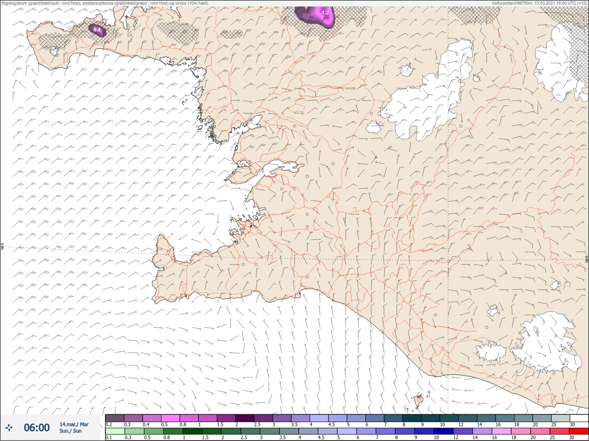The image size is (589, 441).
Task: Pick the dark teal swatch at 9, upper scale
Action: pos(431,418)
